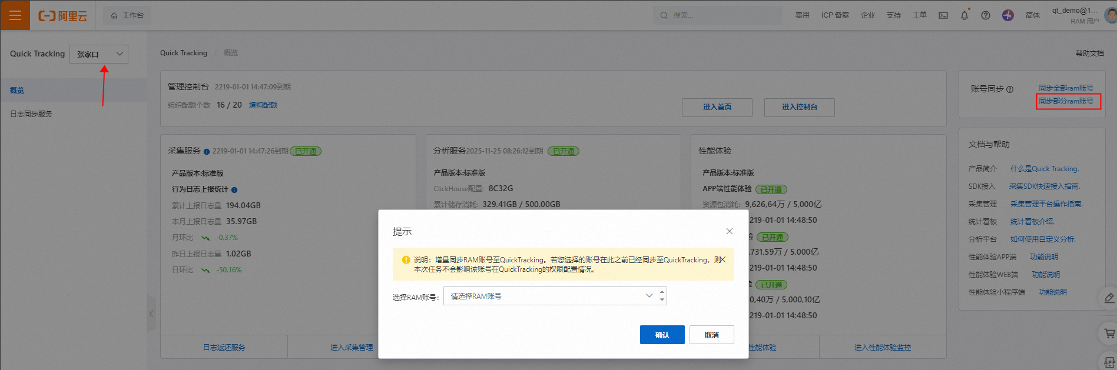Open the hamburger navigation menu
The height and width of the screenshot is (370, 1117).
(x=15, y=15)
